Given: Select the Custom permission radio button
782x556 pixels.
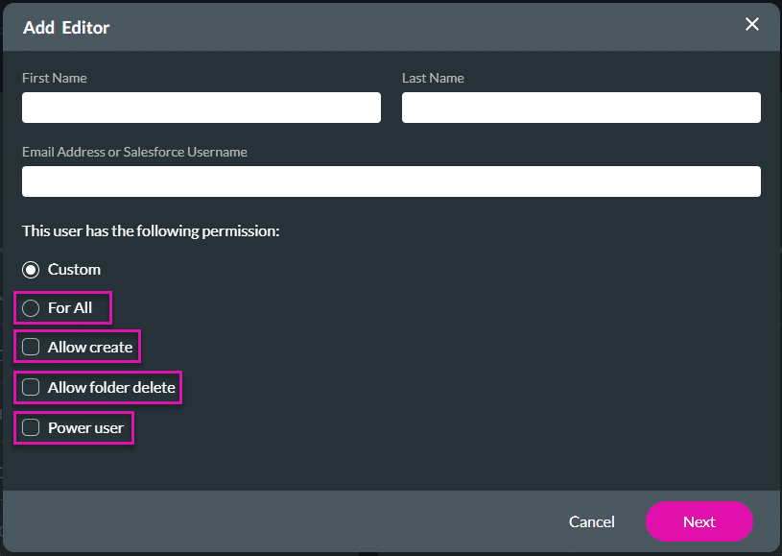Looking at the screenshot, I should coord(30,269).
